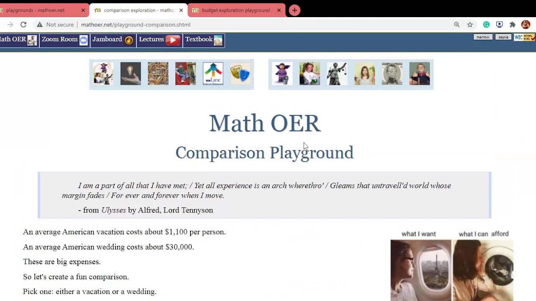Click the Not secure site info warning
Viewport: 536px width, 301px height.
pyautogui.click(x=55, y=25)
